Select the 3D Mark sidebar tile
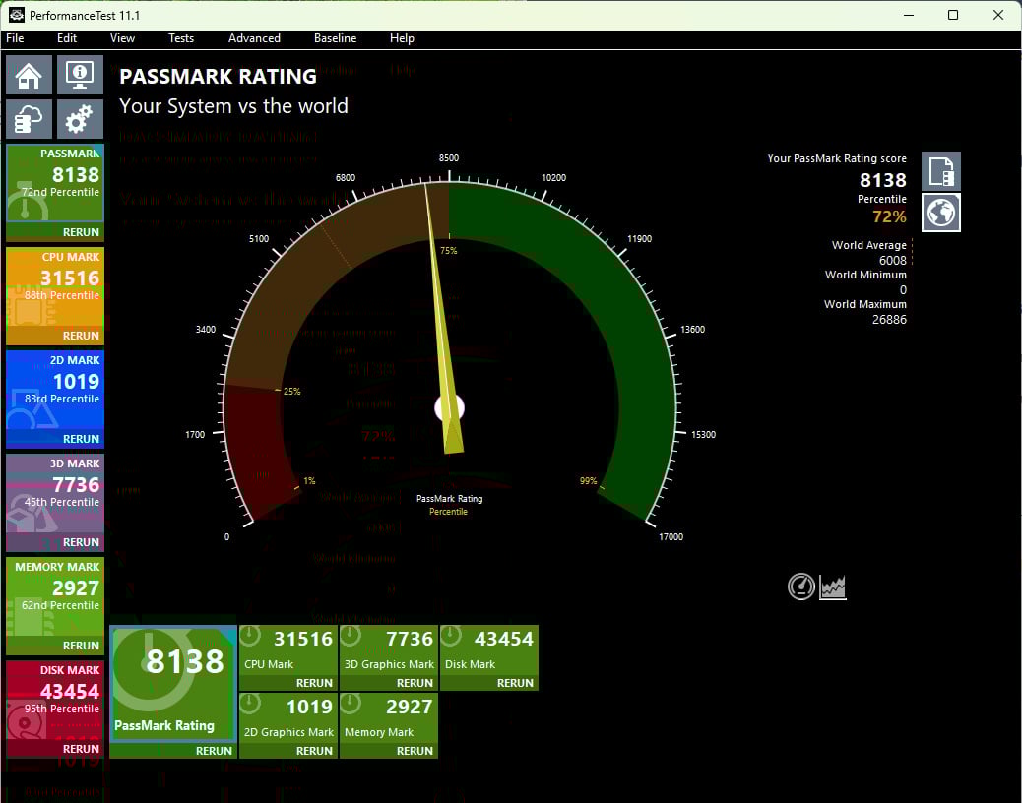The image size is (1022, 803). tap(55, 492)
